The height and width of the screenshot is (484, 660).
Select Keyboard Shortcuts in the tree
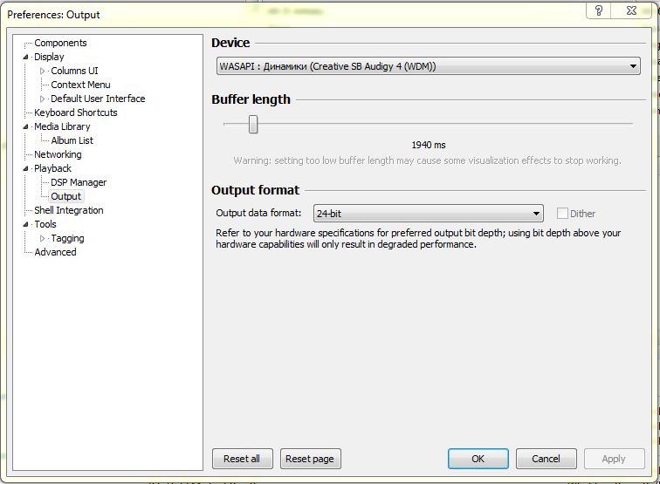tap(75, 112)
